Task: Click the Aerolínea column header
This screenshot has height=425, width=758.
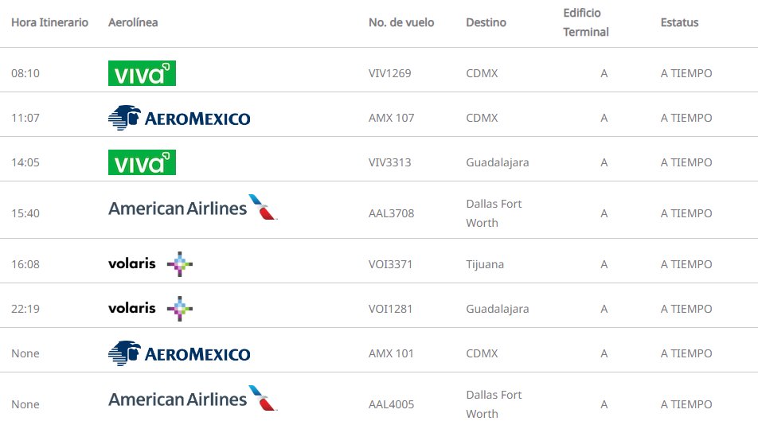Action: click(x=133, y=22)
